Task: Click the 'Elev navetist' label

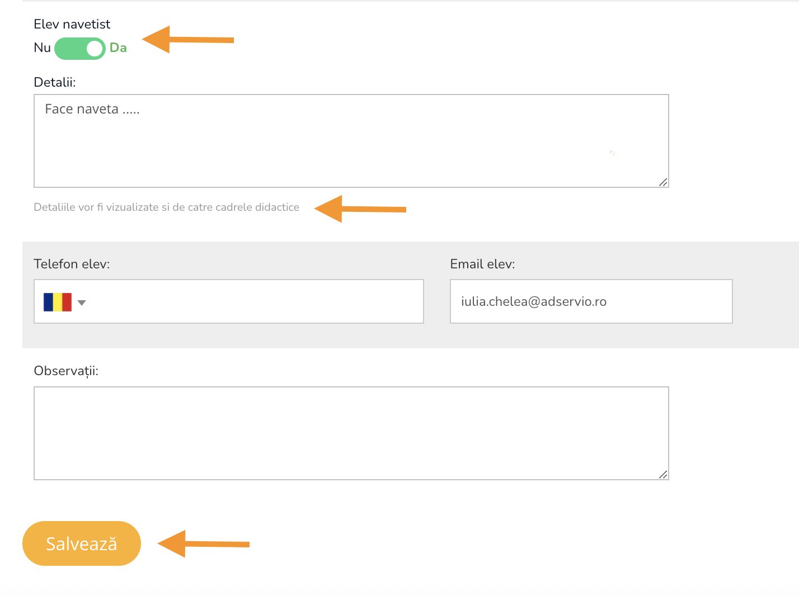Action: [x=72, y=24]
